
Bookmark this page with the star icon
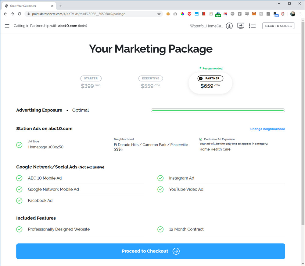[159, 14]
